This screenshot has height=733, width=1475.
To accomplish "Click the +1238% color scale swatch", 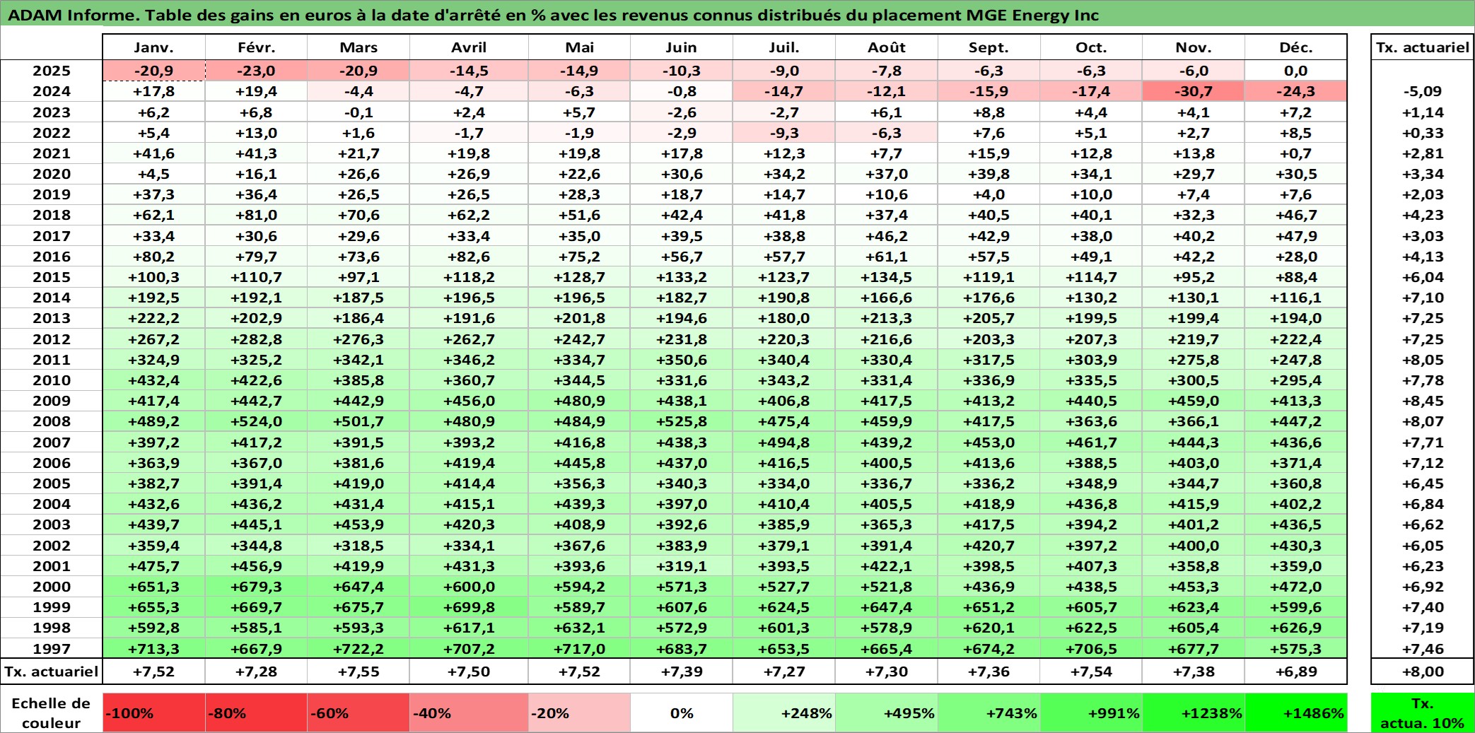I will coord(1194,713).
